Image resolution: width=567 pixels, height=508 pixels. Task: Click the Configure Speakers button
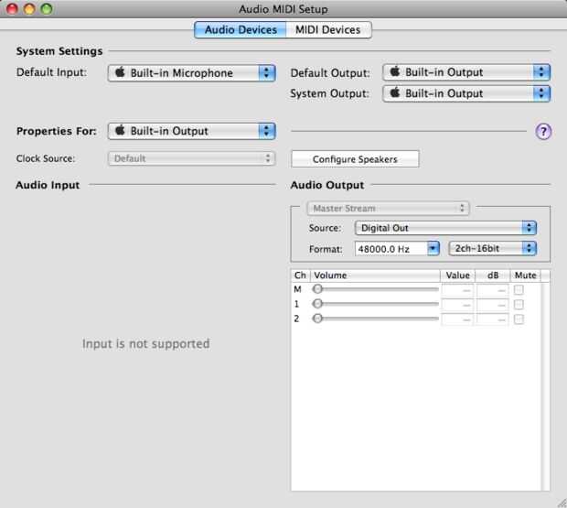coord(355,159)
